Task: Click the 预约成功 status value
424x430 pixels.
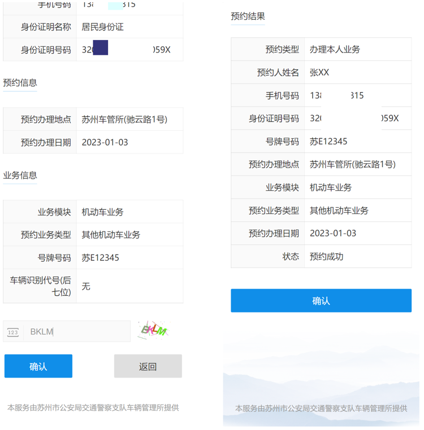Action: (x=326, y=256)
